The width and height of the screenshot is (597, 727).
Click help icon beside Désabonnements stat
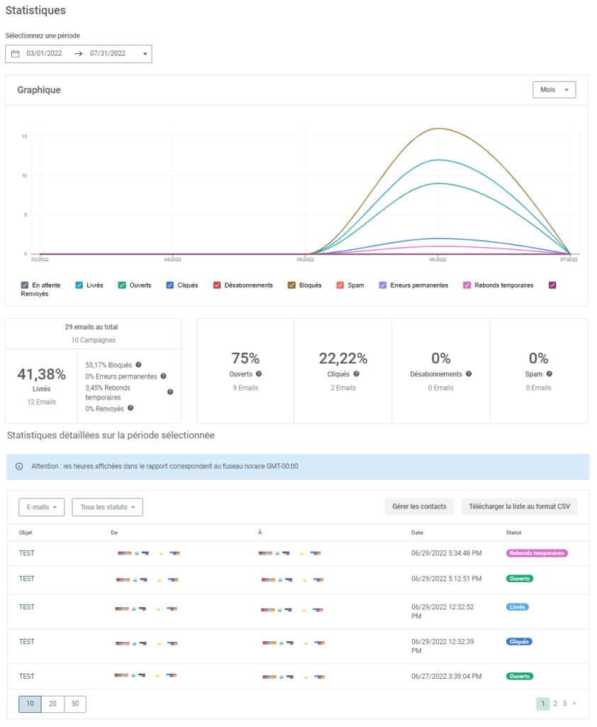(x=469, y=373)
